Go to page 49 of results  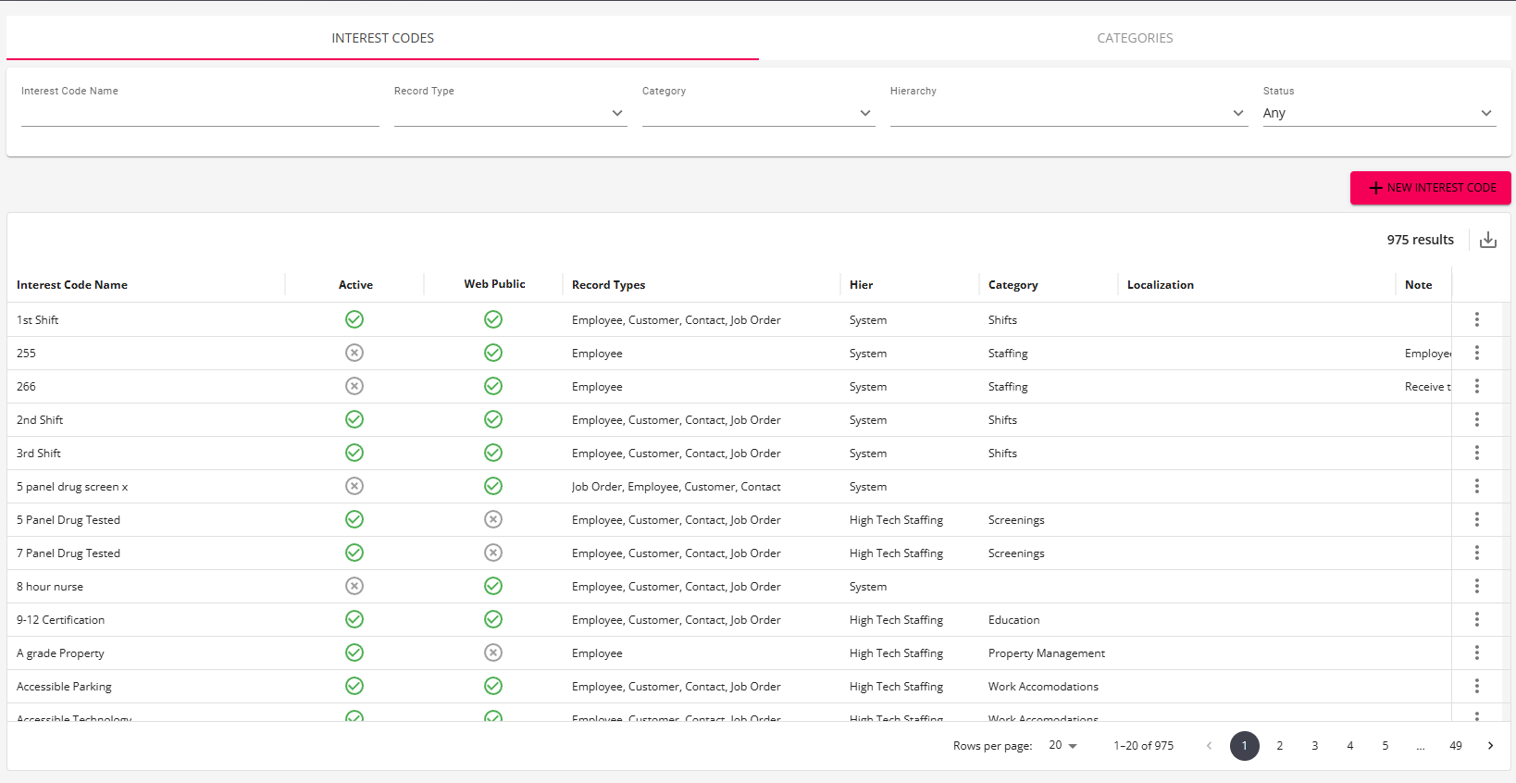1455,746
